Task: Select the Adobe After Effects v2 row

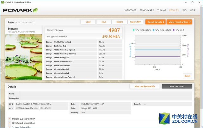Action: (x=83, y=61)
